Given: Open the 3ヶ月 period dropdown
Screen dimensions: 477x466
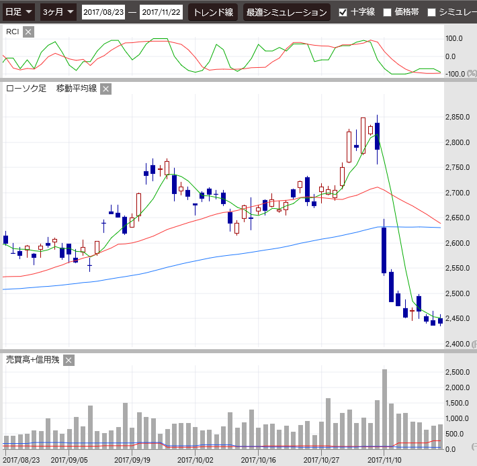Looking at the screenshot, I should pyautogui.click(x=57, y=12).
